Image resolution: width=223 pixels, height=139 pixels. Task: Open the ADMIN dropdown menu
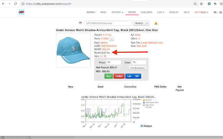pos(91,12)
